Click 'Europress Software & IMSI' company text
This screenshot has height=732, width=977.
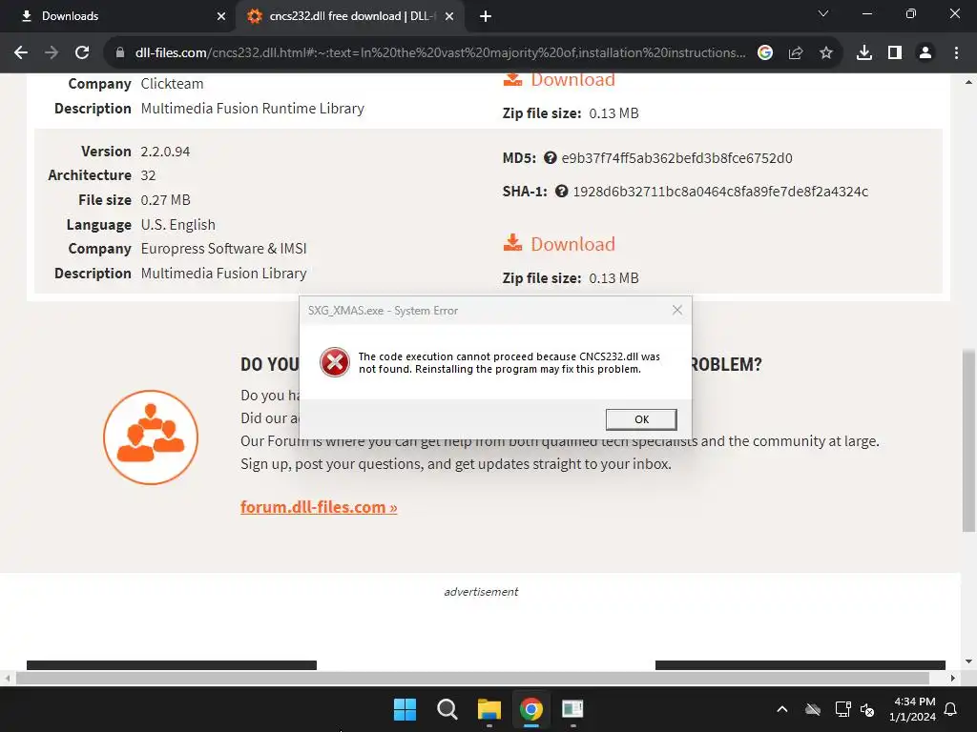click(x=223, y=249)
